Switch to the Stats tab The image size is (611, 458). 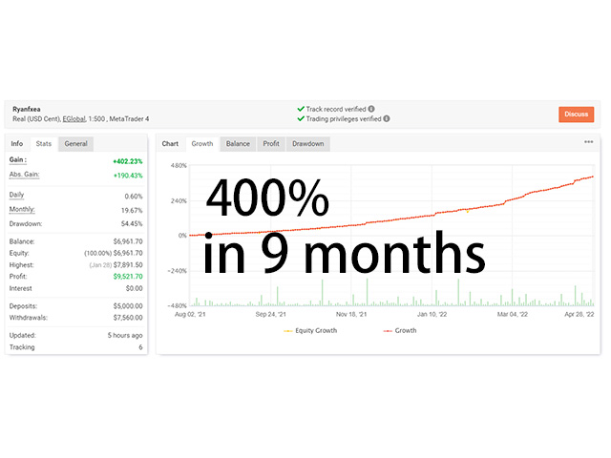coord(44,144)
